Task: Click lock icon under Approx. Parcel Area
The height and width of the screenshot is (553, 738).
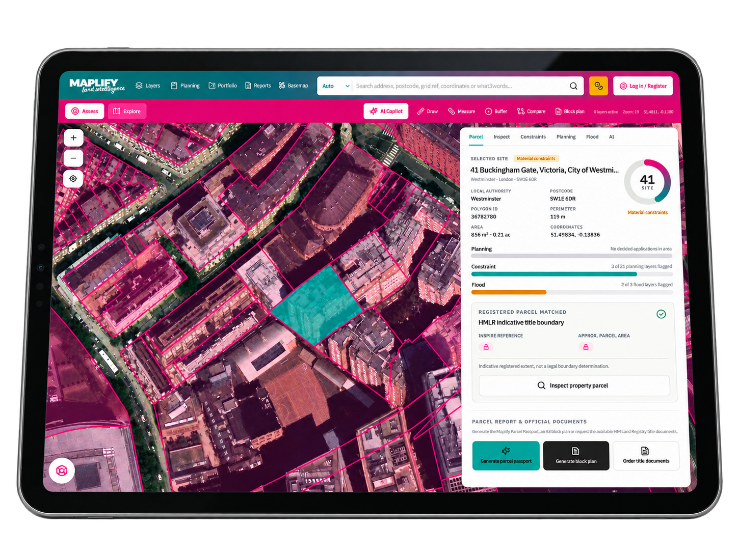Action: 586,347
